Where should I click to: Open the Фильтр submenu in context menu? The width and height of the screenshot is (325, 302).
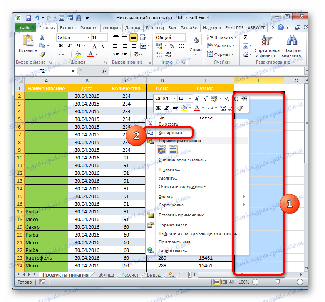coord(197,196)
